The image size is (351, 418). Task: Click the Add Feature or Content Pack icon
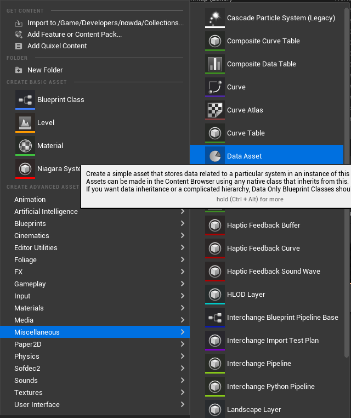click(x=19, y=35)
